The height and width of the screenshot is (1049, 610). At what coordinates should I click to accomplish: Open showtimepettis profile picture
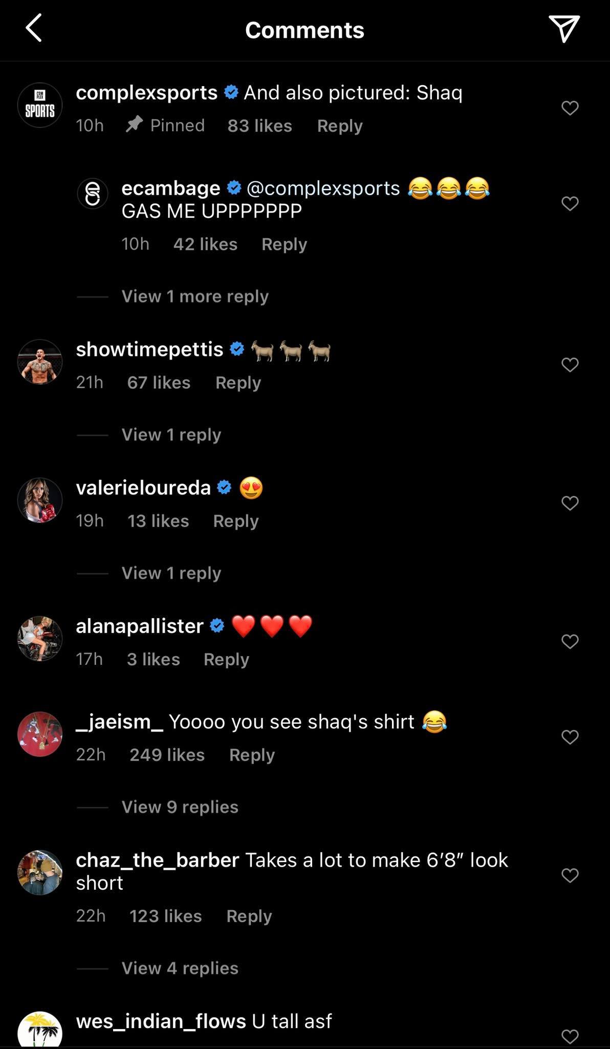40,362
